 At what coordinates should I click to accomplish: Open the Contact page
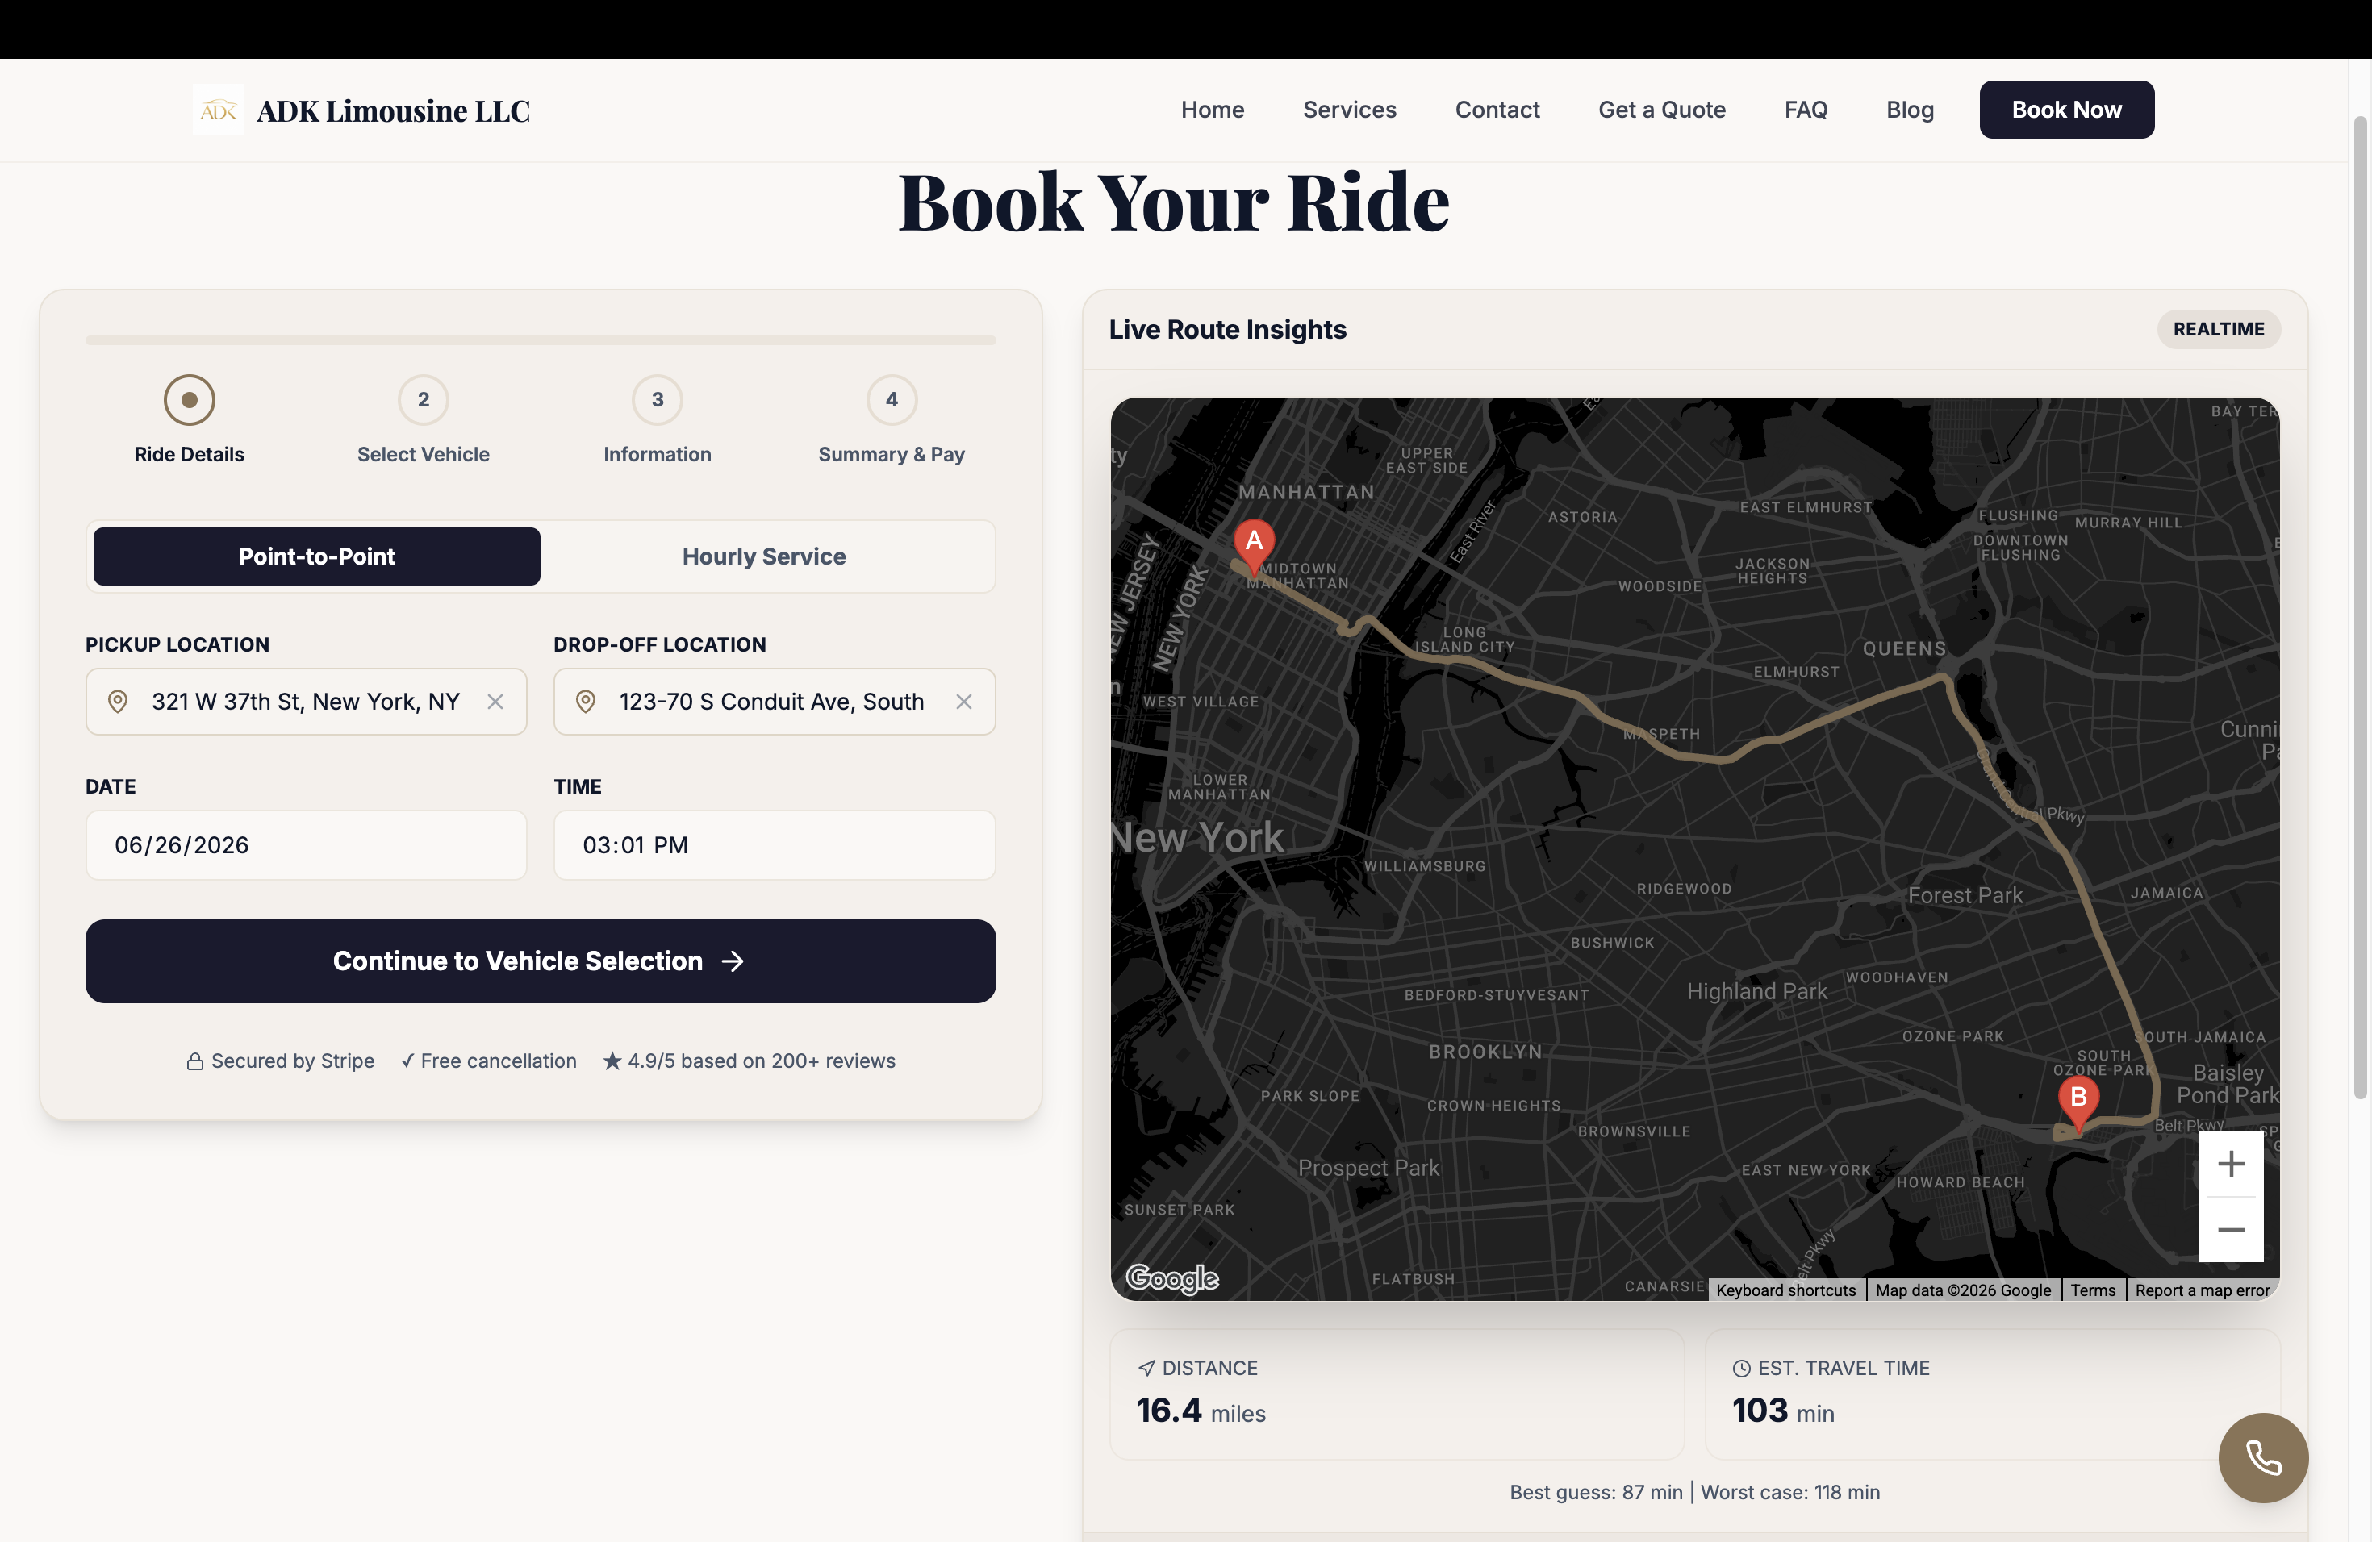[x=1497, y=110]
